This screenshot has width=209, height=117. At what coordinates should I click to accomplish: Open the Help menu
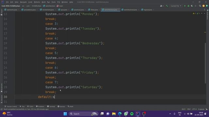71,2
